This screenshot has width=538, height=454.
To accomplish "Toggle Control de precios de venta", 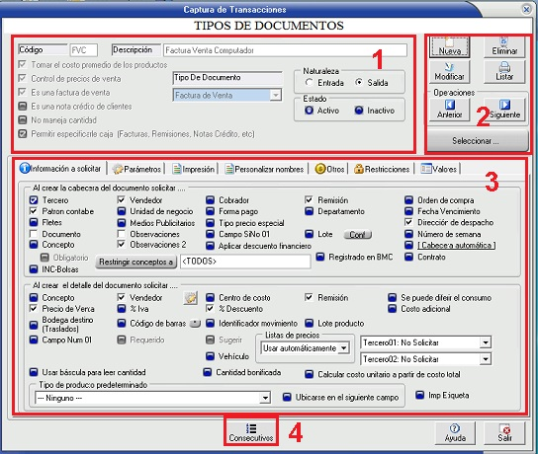I will click(x=23, y=78).
